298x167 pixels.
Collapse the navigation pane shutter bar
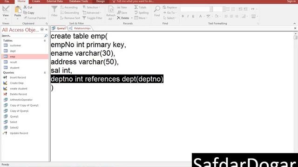[47, 30]
